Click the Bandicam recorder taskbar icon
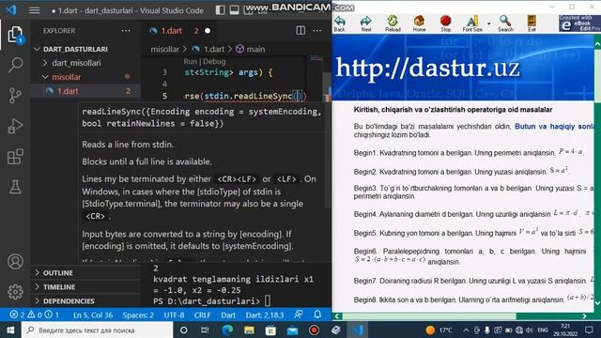Viewport: 601px width, 338px height. pos(314,330)
